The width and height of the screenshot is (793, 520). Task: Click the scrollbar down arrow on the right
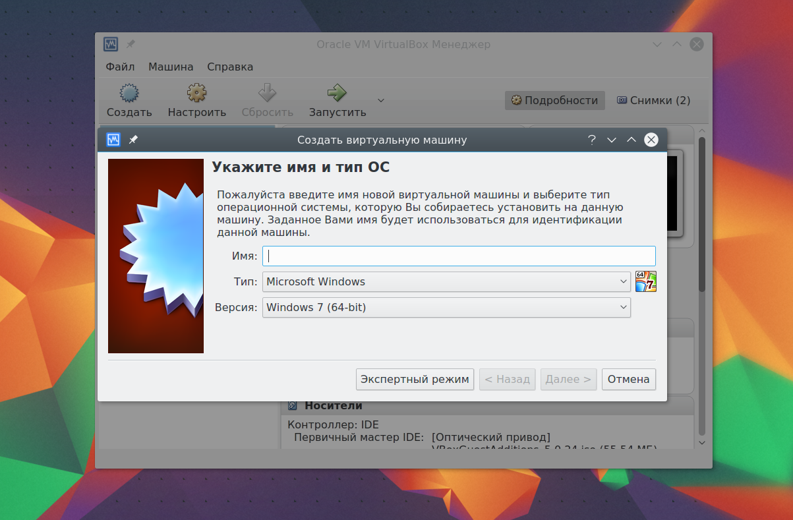701,443
